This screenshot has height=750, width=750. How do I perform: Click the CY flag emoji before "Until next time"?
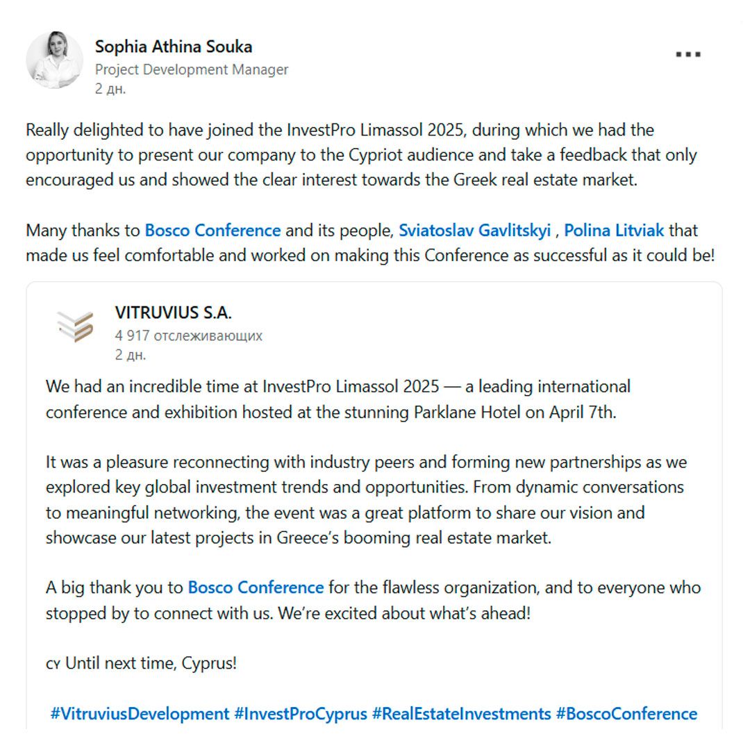click(53, 664)
